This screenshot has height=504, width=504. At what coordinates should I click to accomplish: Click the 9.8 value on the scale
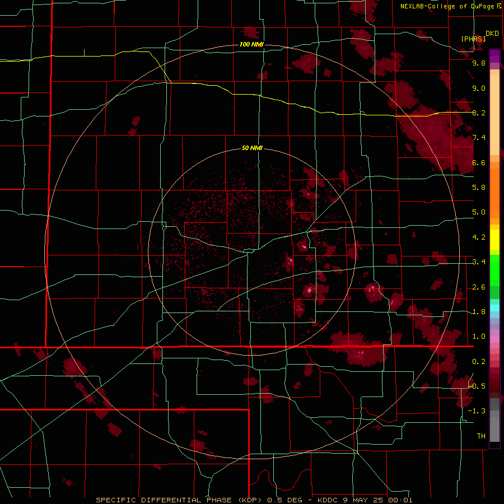pos(479,63)
